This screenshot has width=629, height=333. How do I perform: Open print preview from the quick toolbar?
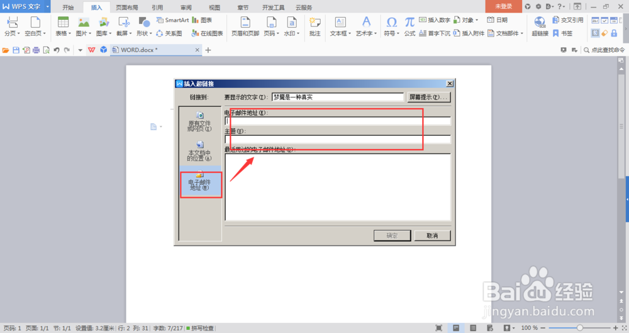coord(46,50)
